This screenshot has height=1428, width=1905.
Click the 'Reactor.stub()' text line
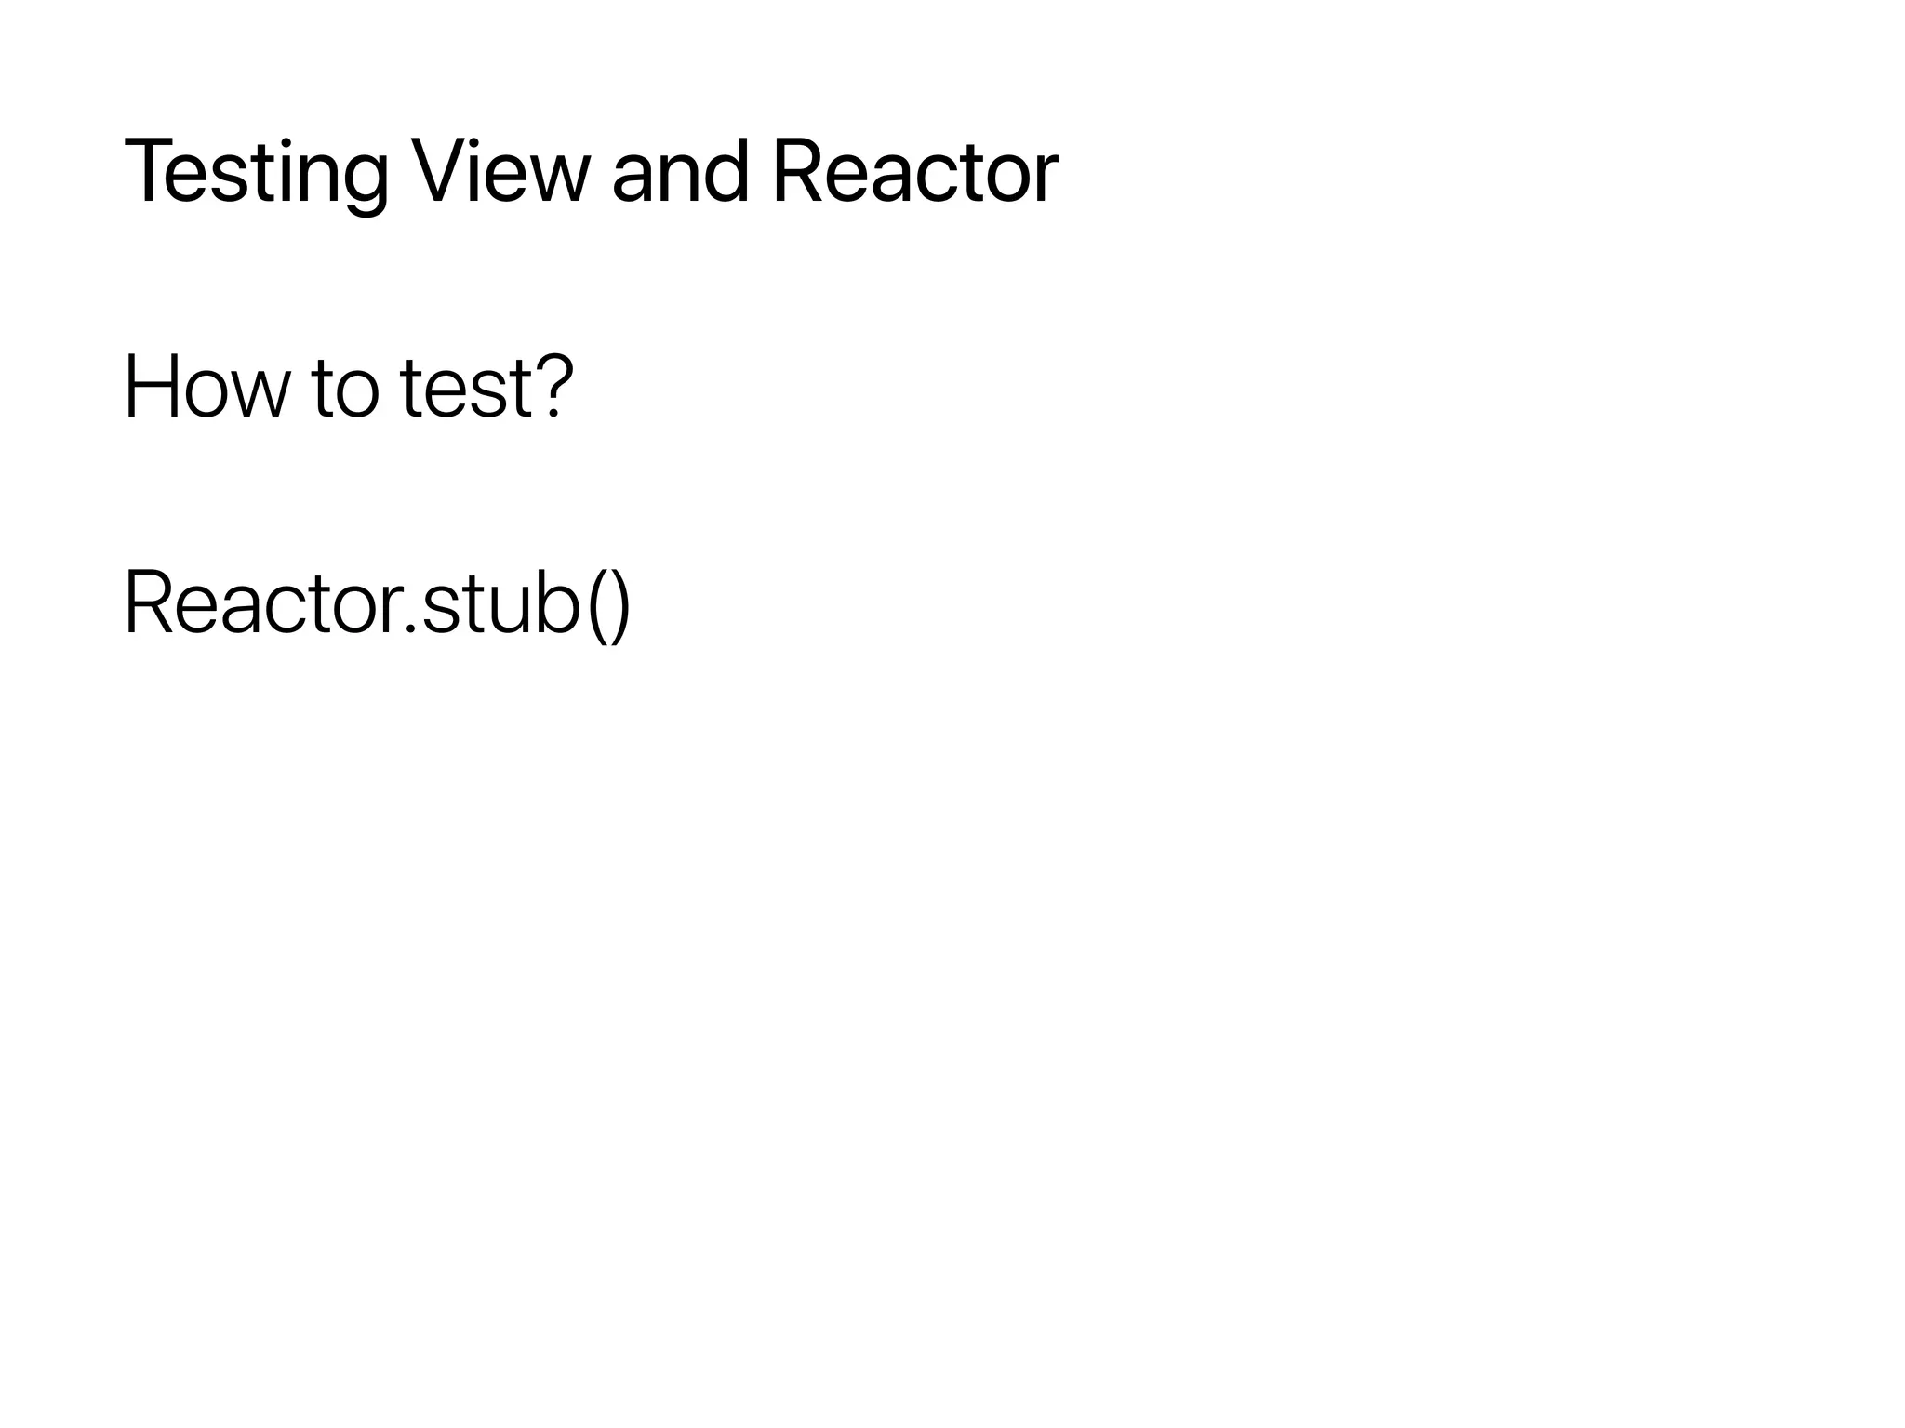[x=378, y=604]
